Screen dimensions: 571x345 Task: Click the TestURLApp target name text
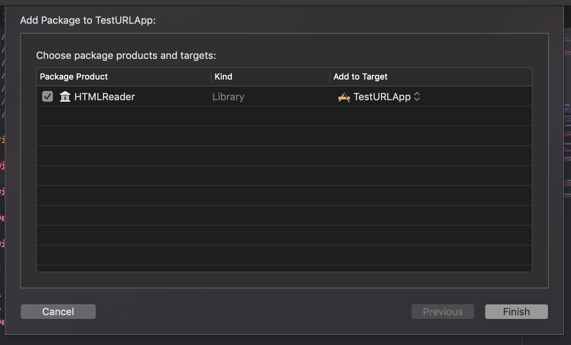(383, 97)
